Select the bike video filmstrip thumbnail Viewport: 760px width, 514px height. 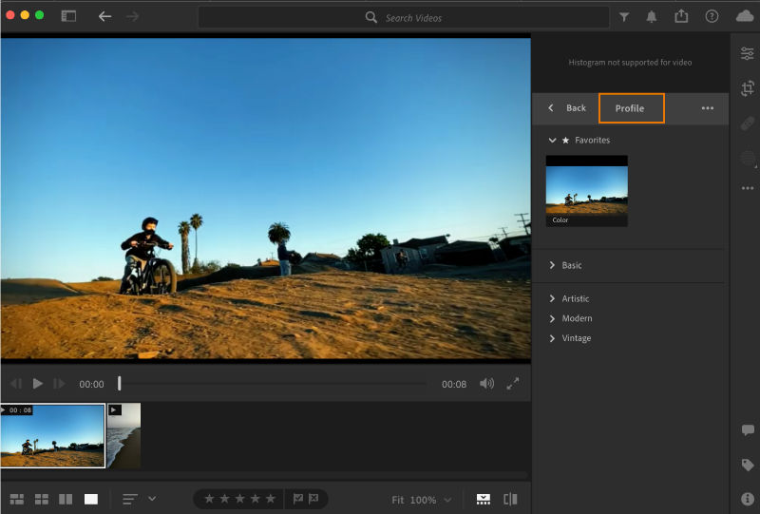pyautogui.click(x=52, y=435)
